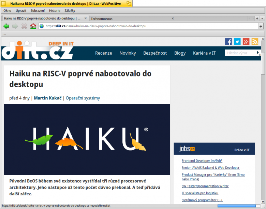Open the diit.cz Twitter icon

click(237, 42)
